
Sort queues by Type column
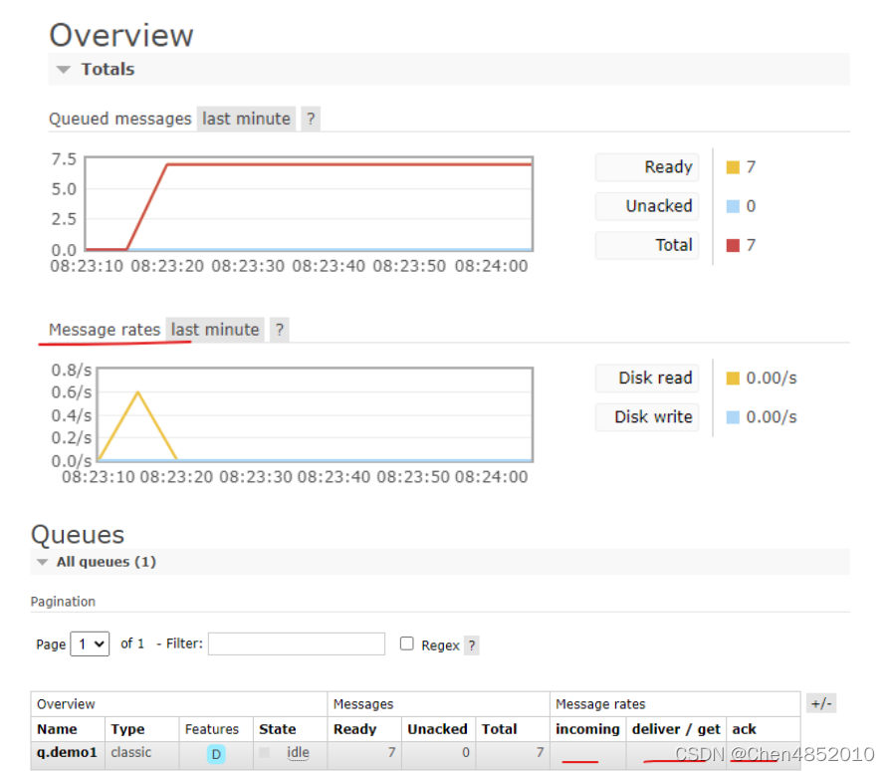(x=127, y=729)
